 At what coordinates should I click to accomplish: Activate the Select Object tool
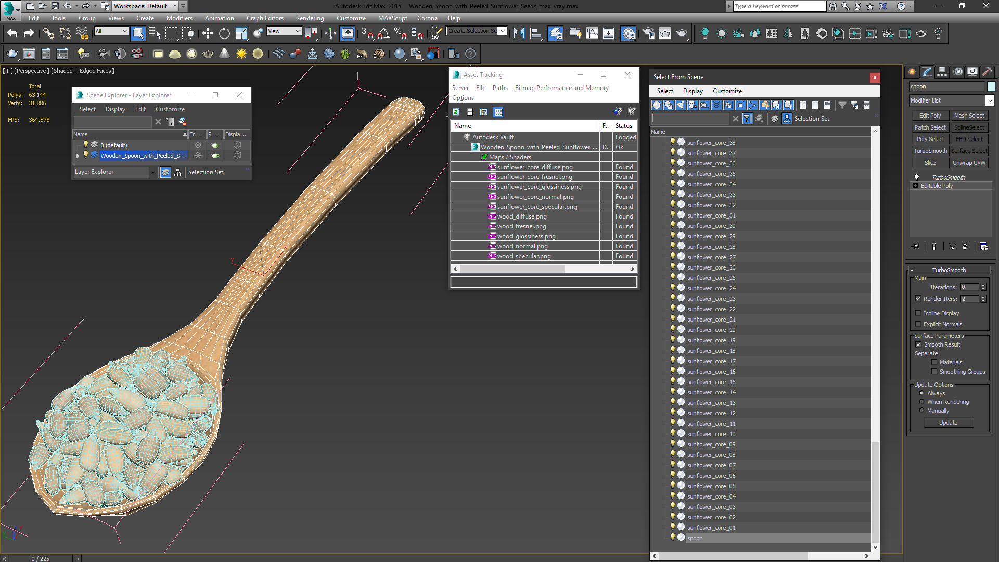point(138,33)
